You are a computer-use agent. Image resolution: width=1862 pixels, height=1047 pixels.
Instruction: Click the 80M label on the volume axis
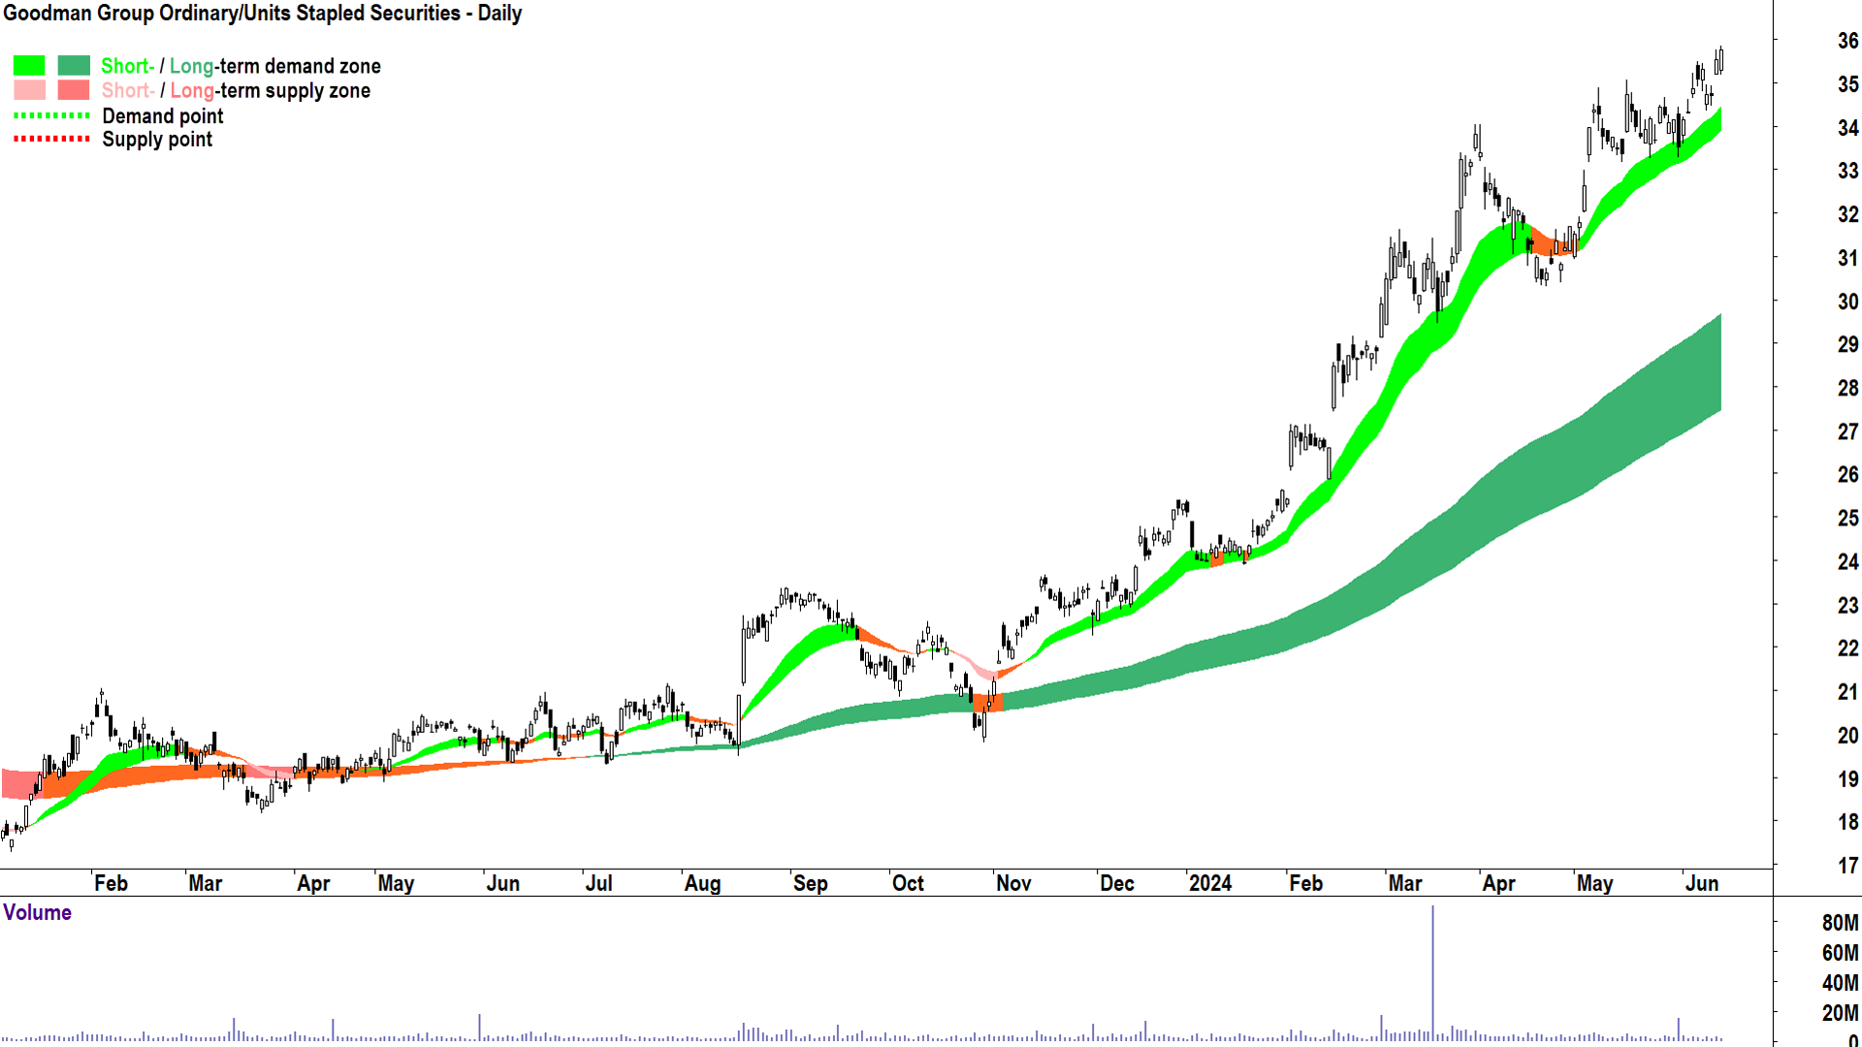click(1840, 923)
